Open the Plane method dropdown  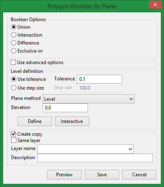click(x=88, y=99)
